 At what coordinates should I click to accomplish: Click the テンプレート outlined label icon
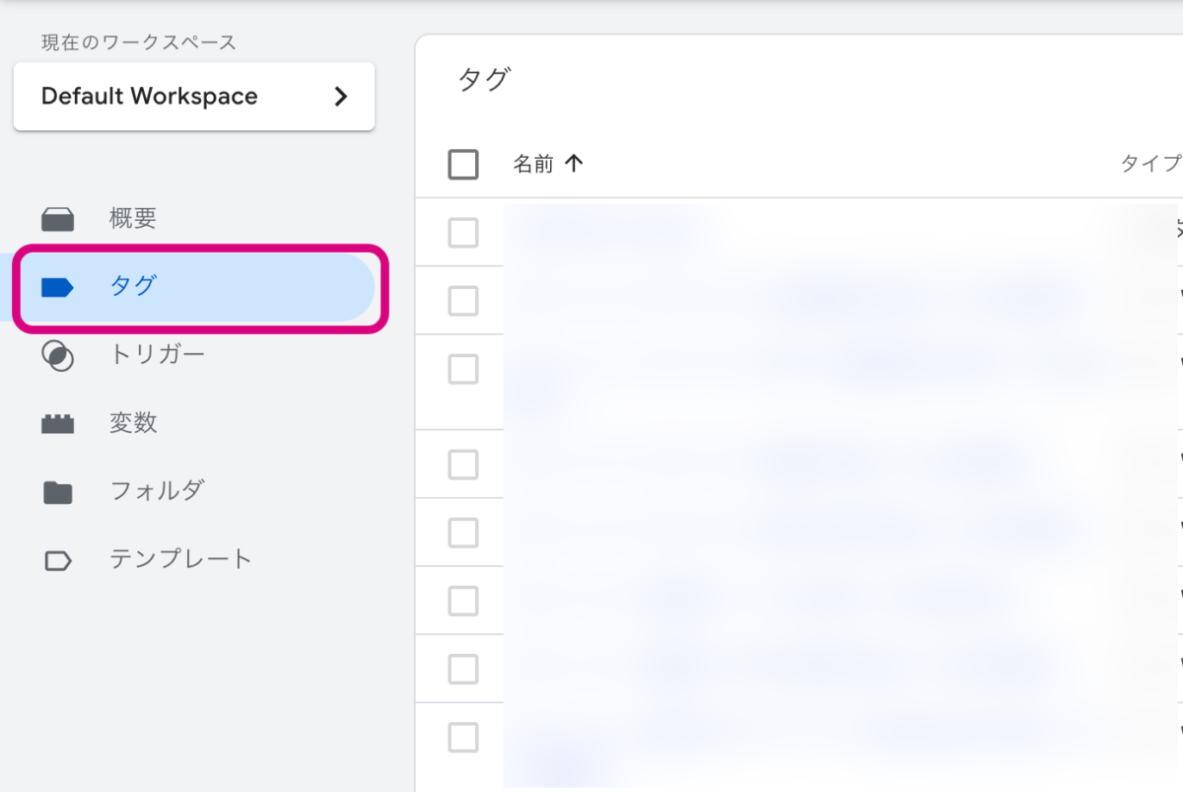tap(58, 560)
